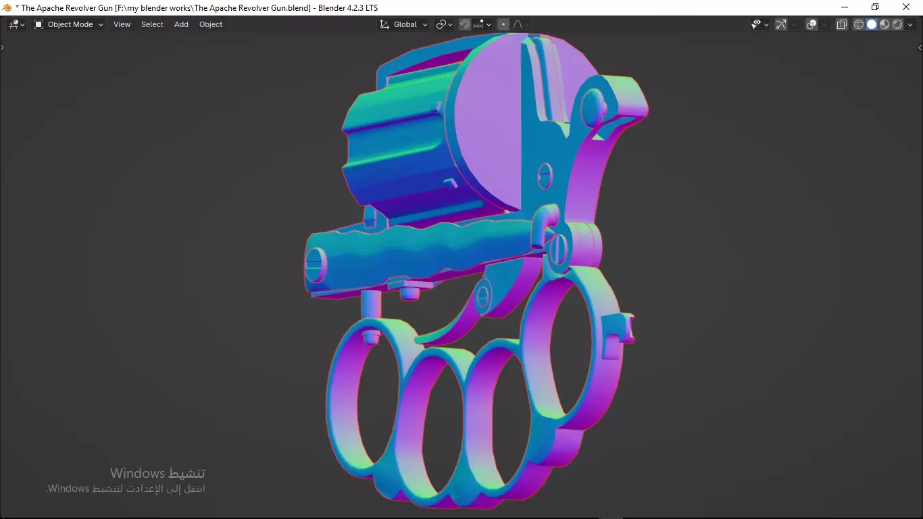Open the Object menu
This screenshot has width=923, height=519.
(x=211, y=24)
